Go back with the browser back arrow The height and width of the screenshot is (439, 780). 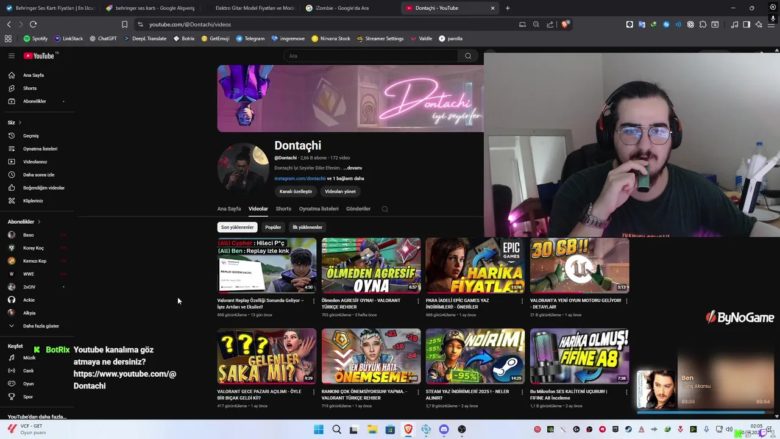[x=9, y=24]
